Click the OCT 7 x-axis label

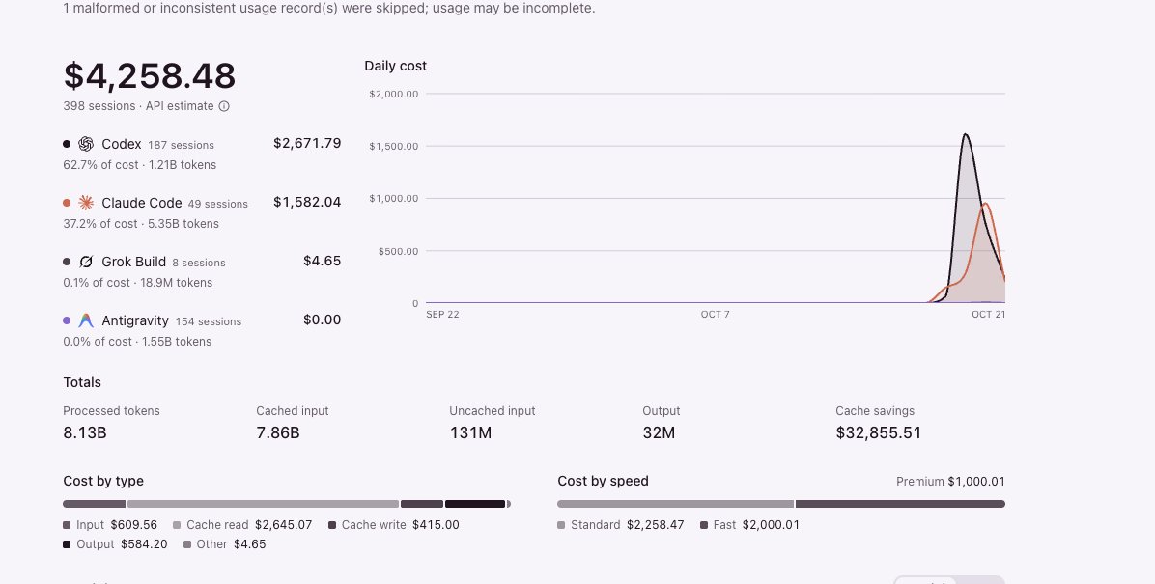[716, 315]
